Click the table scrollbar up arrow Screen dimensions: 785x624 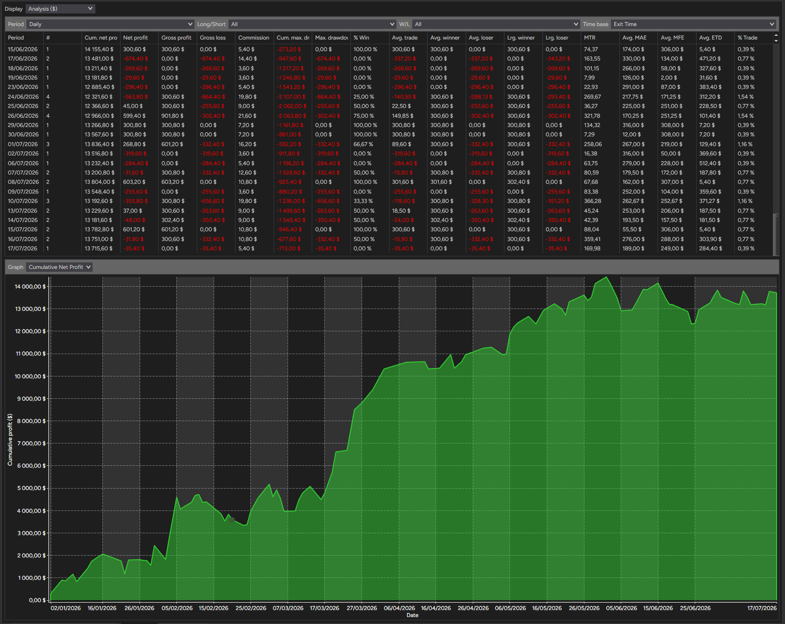776,35
